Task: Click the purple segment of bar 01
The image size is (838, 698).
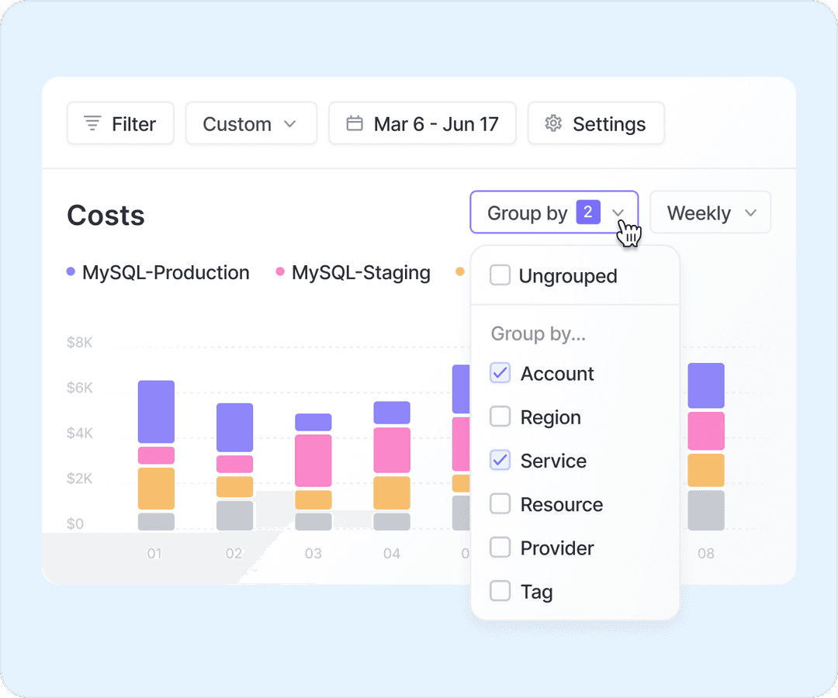Action: pyautogui.click(x=156, y=411)
